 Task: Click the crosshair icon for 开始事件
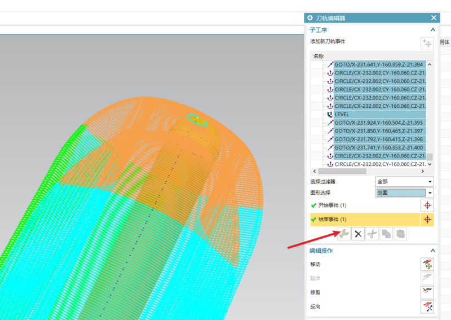coord(427,205)
